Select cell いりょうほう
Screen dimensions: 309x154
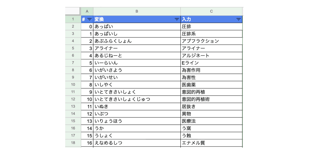pos(137,121)
